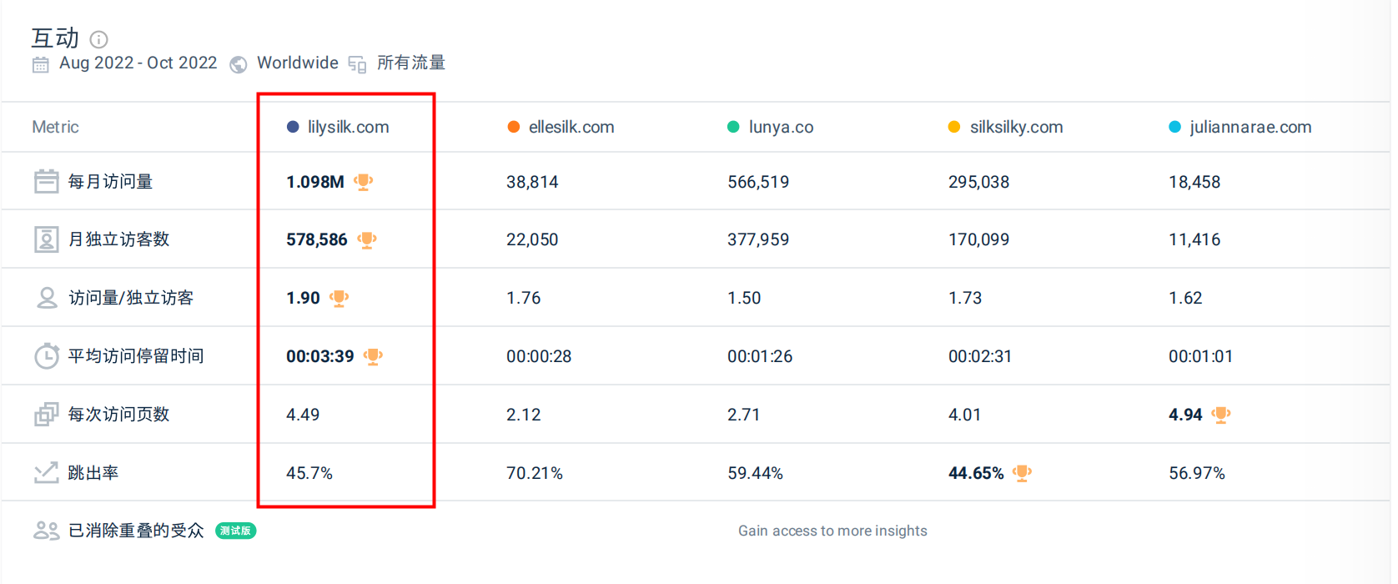The height and width of the screenshot is (584, 1398).
Task: Click the 互动 section title
Action: click(x=55, y=38)
